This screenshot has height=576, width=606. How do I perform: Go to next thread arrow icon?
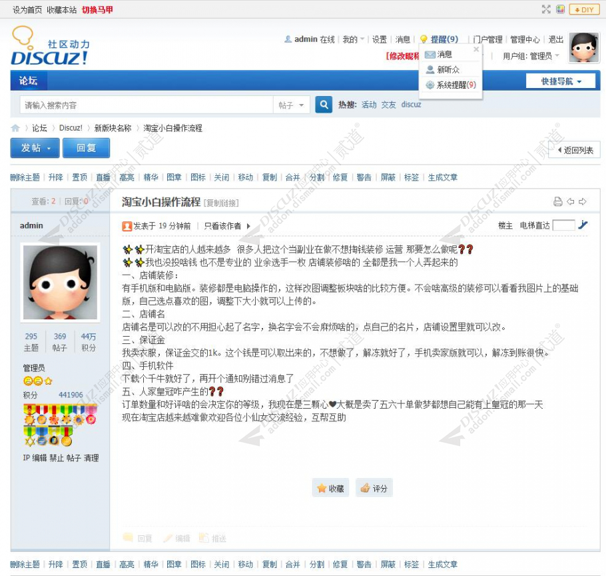point(583,201)
